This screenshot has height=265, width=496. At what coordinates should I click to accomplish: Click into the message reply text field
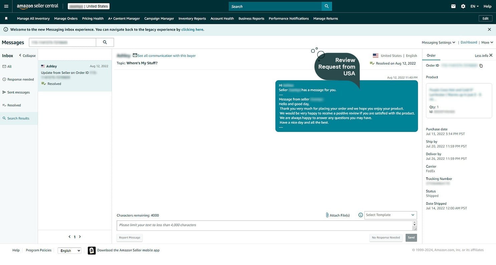click(x=264, y=225)
